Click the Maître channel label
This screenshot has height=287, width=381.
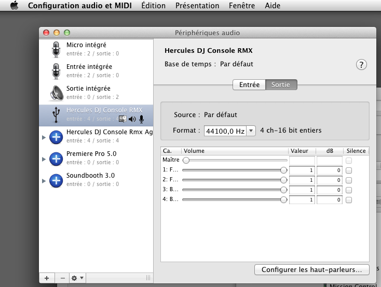pyautogui.click(x=171, y=160)
